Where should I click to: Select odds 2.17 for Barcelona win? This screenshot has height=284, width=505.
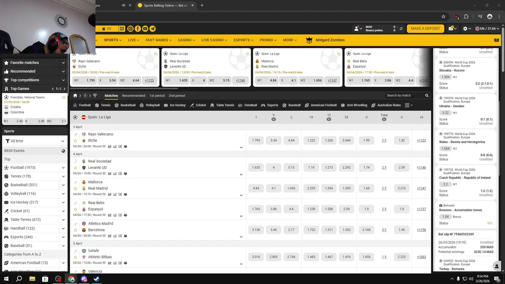[291, 230]
